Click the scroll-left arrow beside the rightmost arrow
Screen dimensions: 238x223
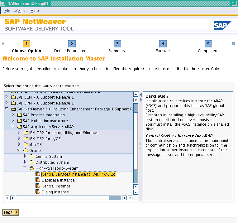pos(125,198)
